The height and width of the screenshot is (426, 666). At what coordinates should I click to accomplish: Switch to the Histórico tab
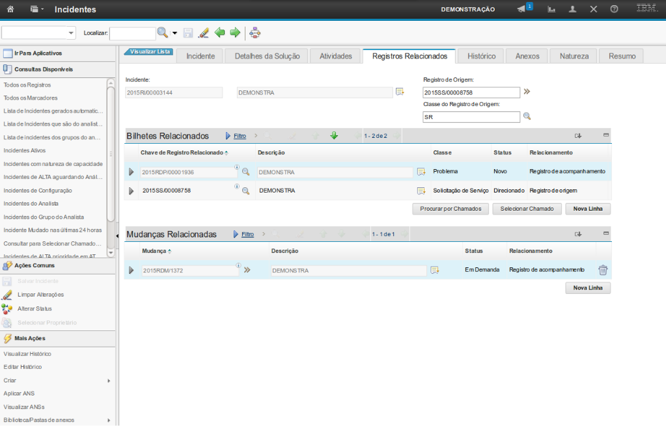(481, 56)
